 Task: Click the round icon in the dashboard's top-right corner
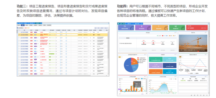208,23
